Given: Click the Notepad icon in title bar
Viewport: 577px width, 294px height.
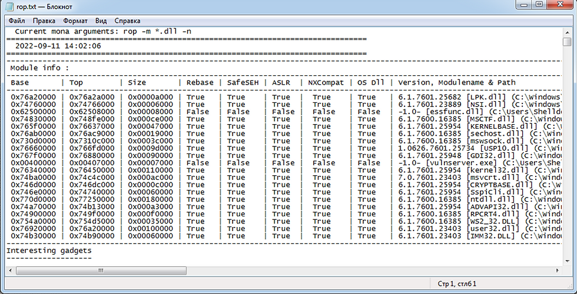Looking at the screenshot, I should point(11,6).
